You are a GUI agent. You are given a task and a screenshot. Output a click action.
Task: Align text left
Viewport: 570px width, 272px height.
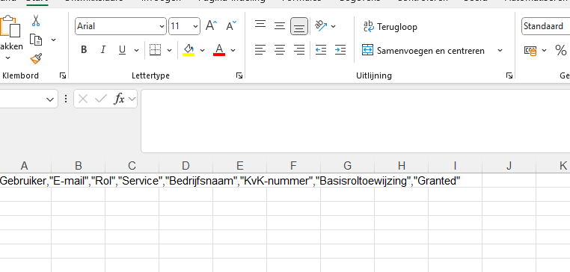point(260,50)
